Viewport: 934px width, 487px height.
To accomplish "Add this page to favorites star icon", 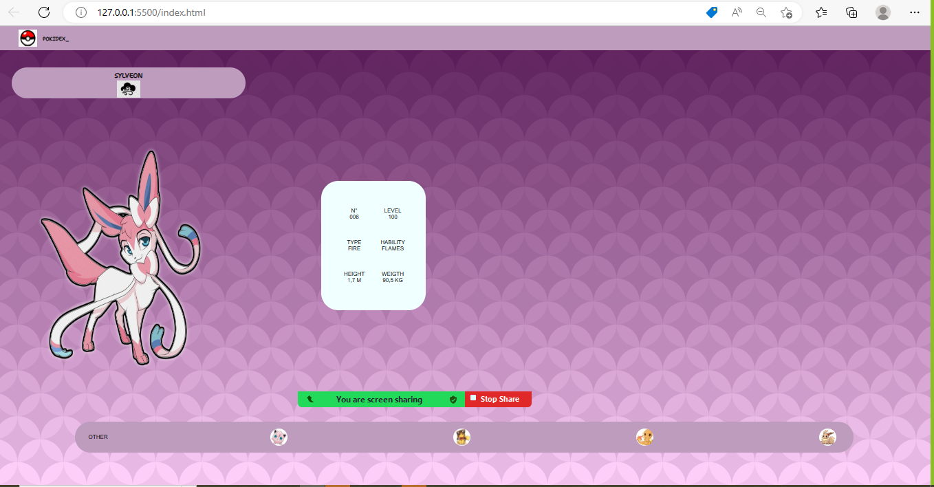I will (786, 12).
